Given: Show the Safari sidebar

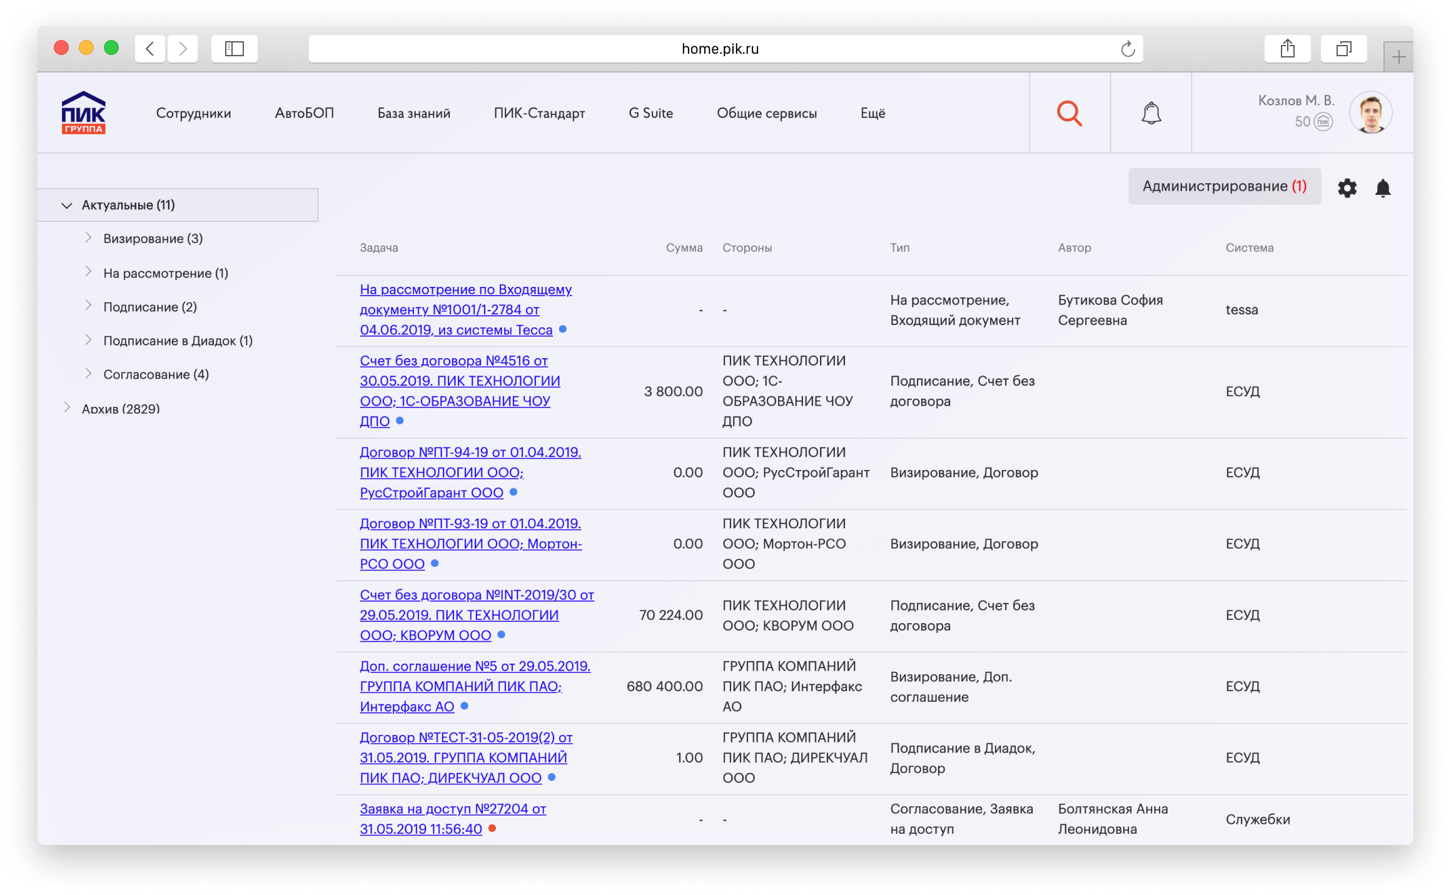Looking at the screenshot, I should click(235, 49).
